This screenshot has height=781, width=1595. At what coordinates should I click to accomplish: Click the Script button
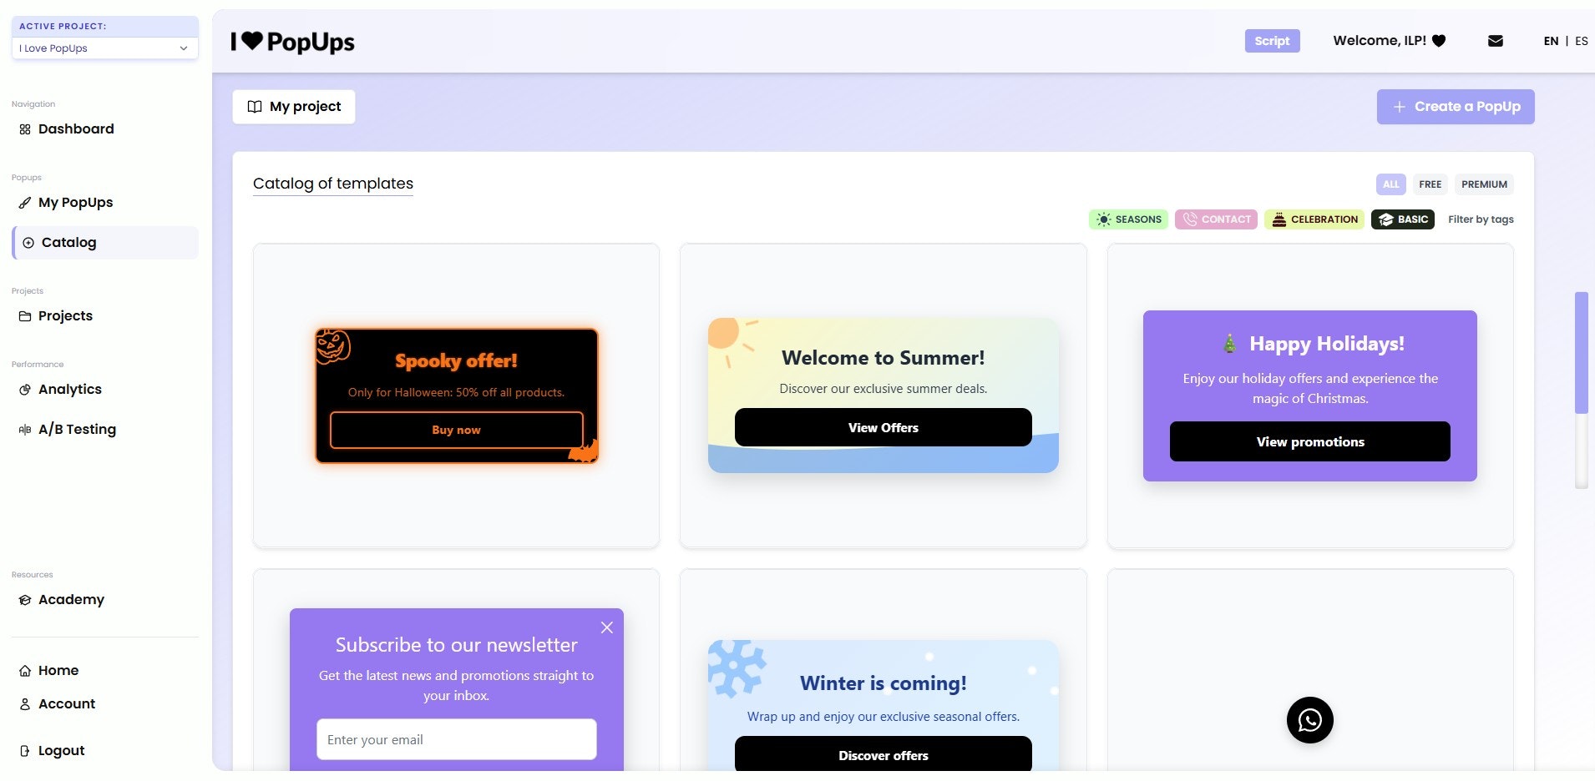coord(1272,41)
